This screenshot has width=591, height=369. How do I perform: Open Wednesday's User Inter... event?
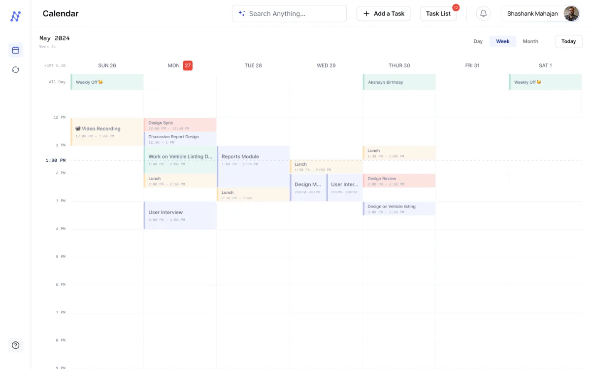(x=344, y=187)
